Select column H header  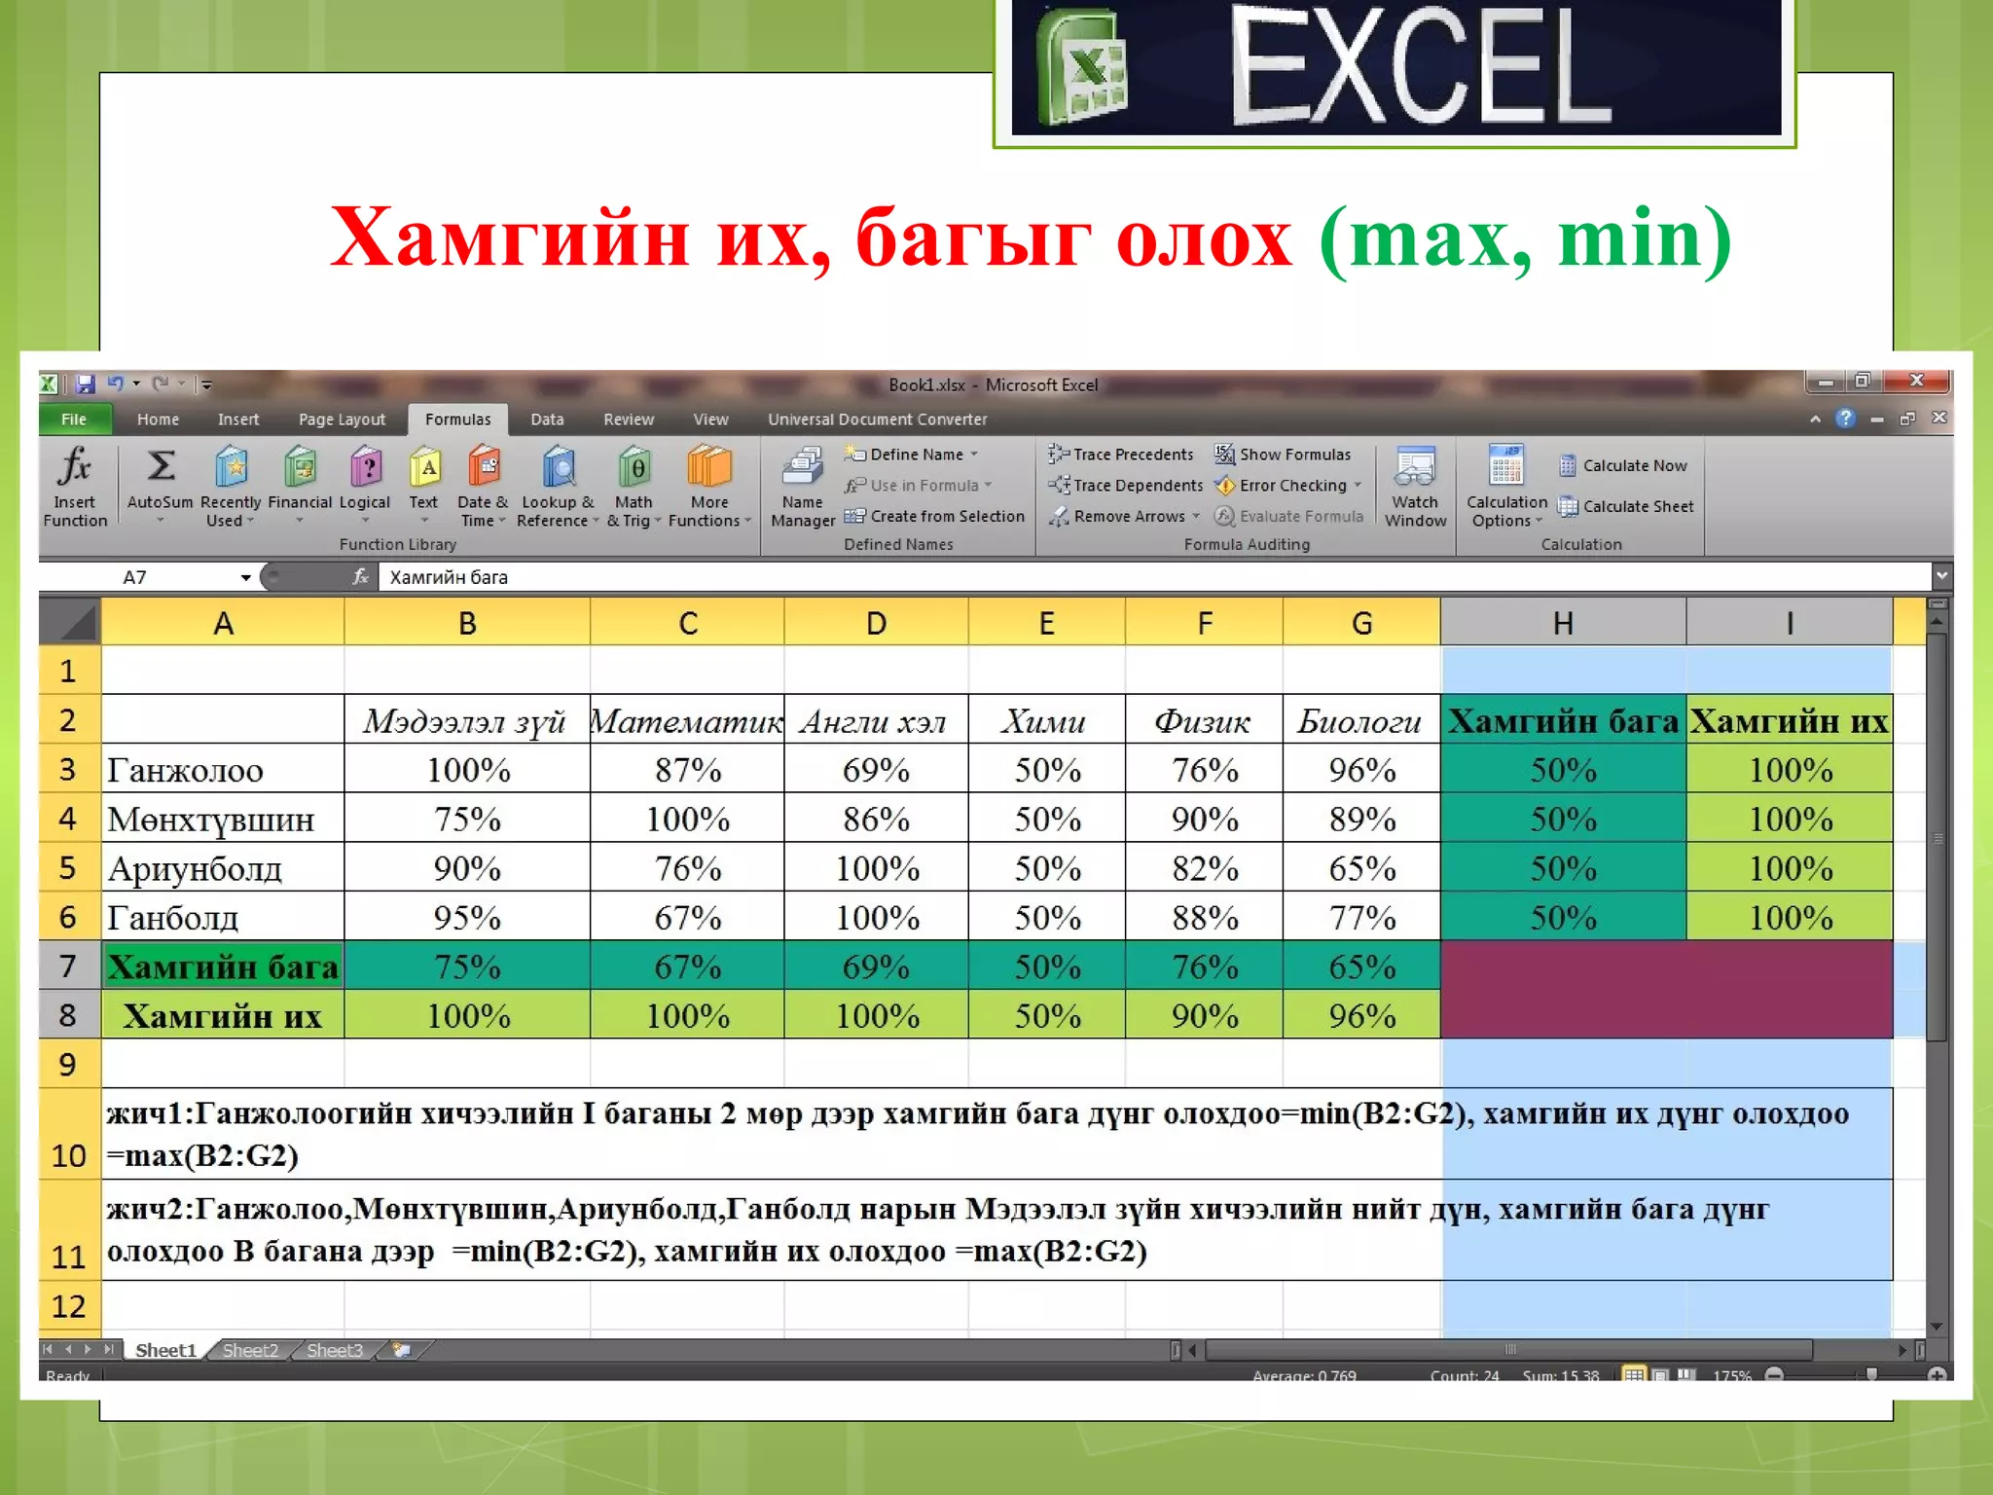coord(1563,623)
